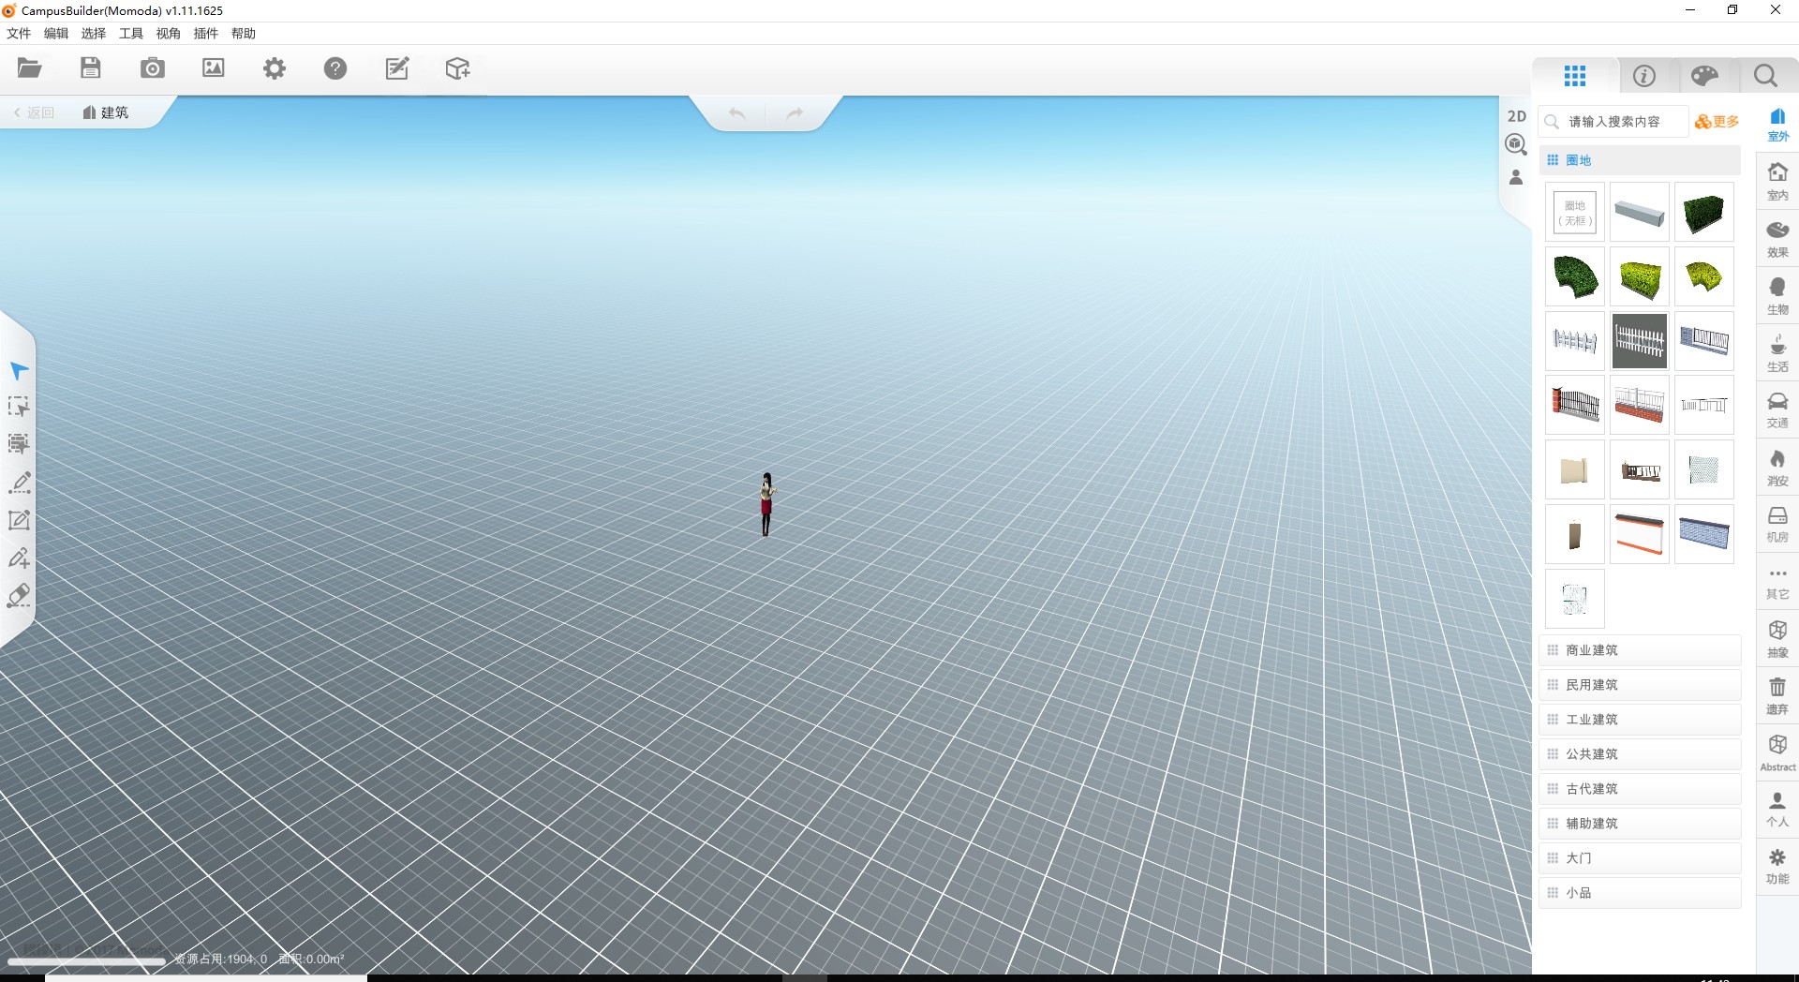Undo the last action arrow
The image size is (1799, 982).
(x=737, y=113)
